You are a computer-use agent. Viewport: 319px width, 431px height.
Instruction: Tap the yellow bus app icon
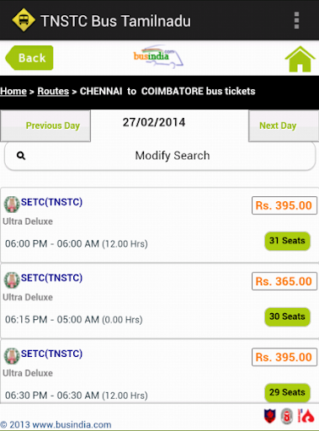pyautogui.click(x=24, y=20)
